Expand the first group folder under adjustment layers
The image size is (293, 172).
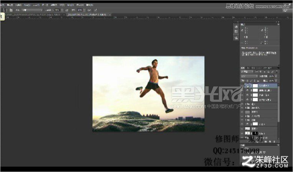(246, 104)
